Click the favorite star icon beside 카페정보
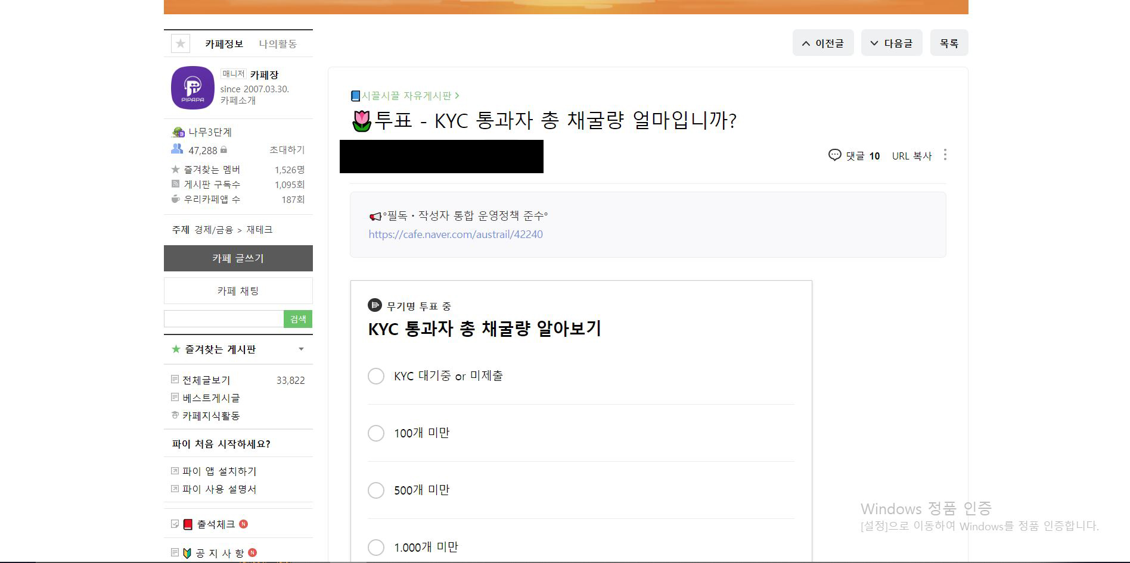Screen dimensions: 1130x563 181,43
